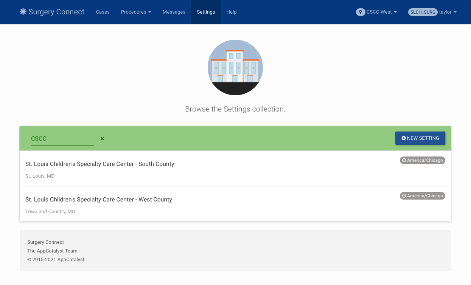This screenshot has height=285, width=471.
Task: Open the Messages nav item
Action: [174, 12]
